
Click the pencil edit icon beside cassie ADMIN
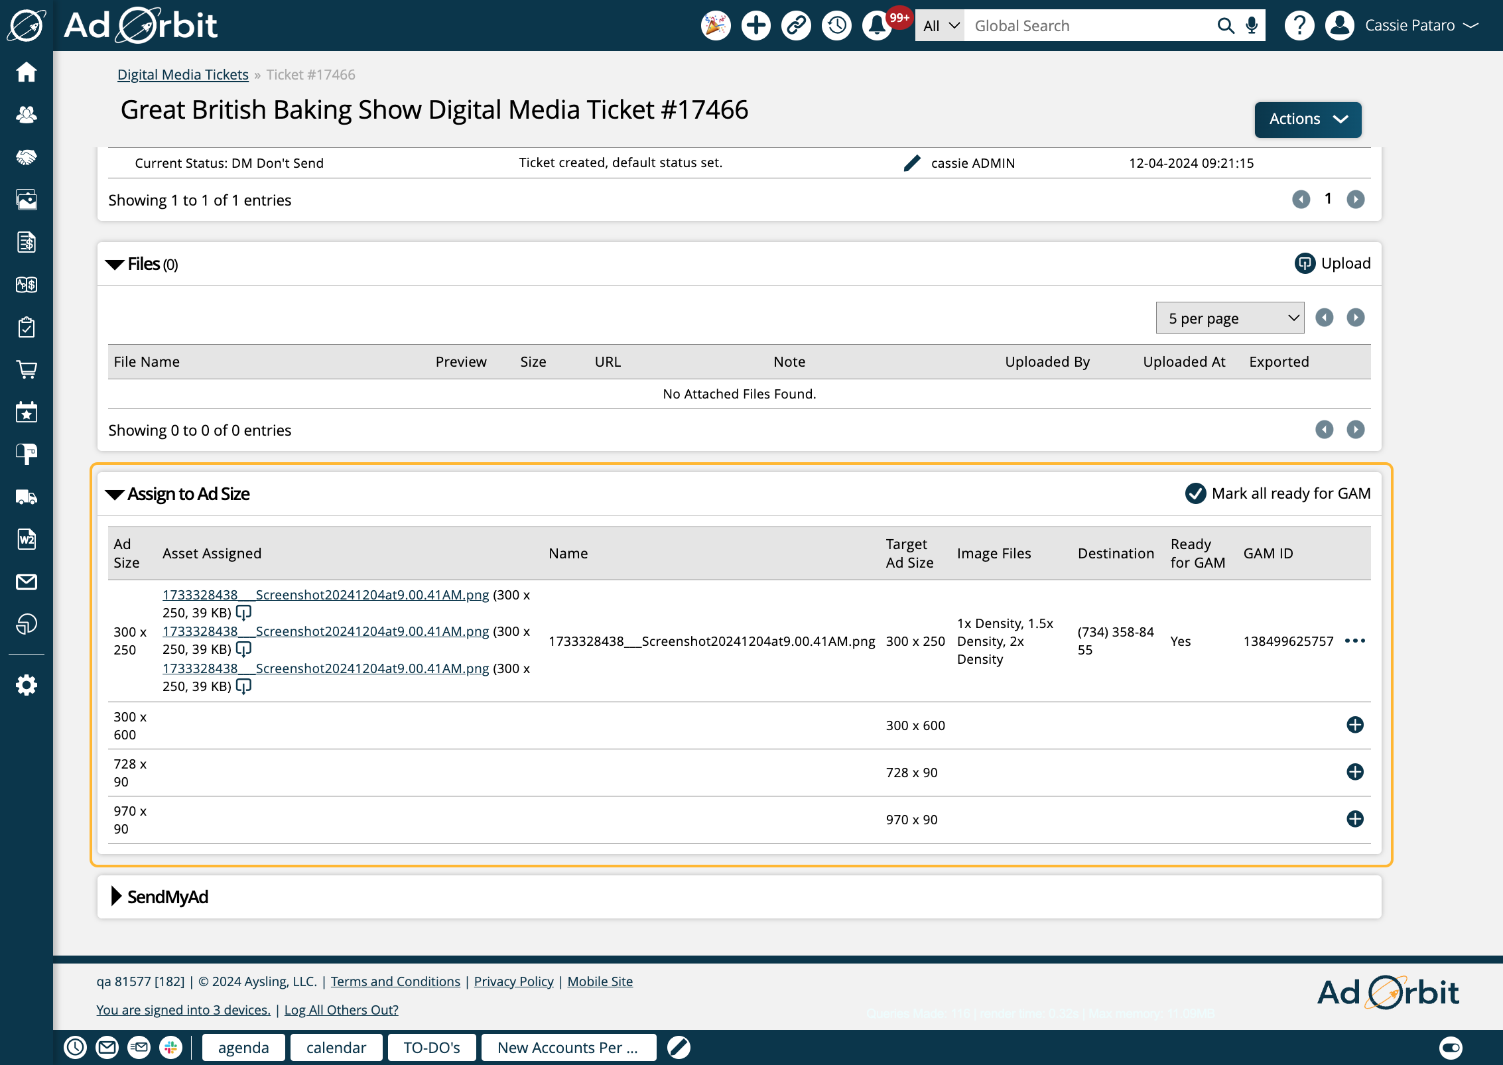click(912, 163)
